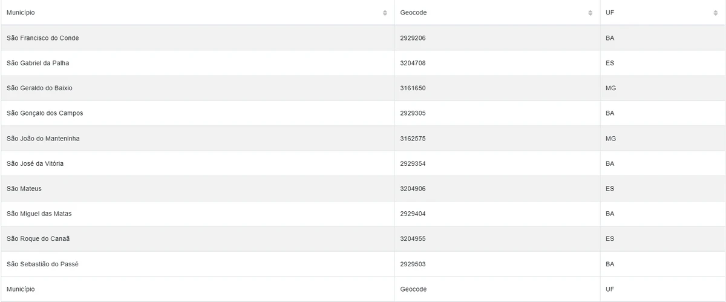
Task: Click the footer UF label
Action: pyautogui.click(x=609, y=289)
